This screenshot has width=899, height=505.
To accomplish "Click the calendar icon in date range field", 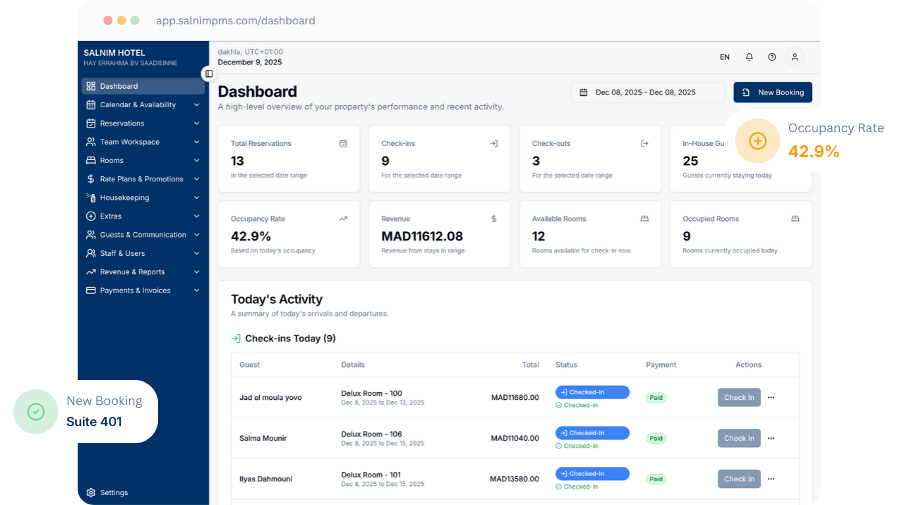I will pyautogui.click(x=583, y=93).
